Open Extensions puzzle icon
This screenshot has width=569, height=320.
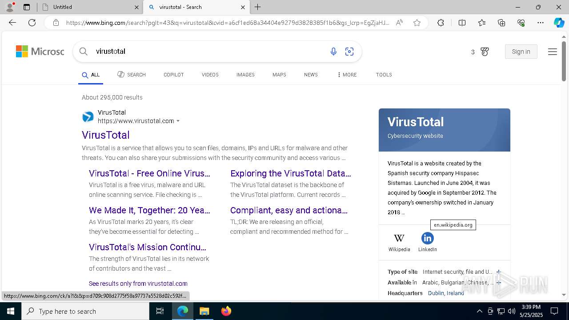[441, 23]
